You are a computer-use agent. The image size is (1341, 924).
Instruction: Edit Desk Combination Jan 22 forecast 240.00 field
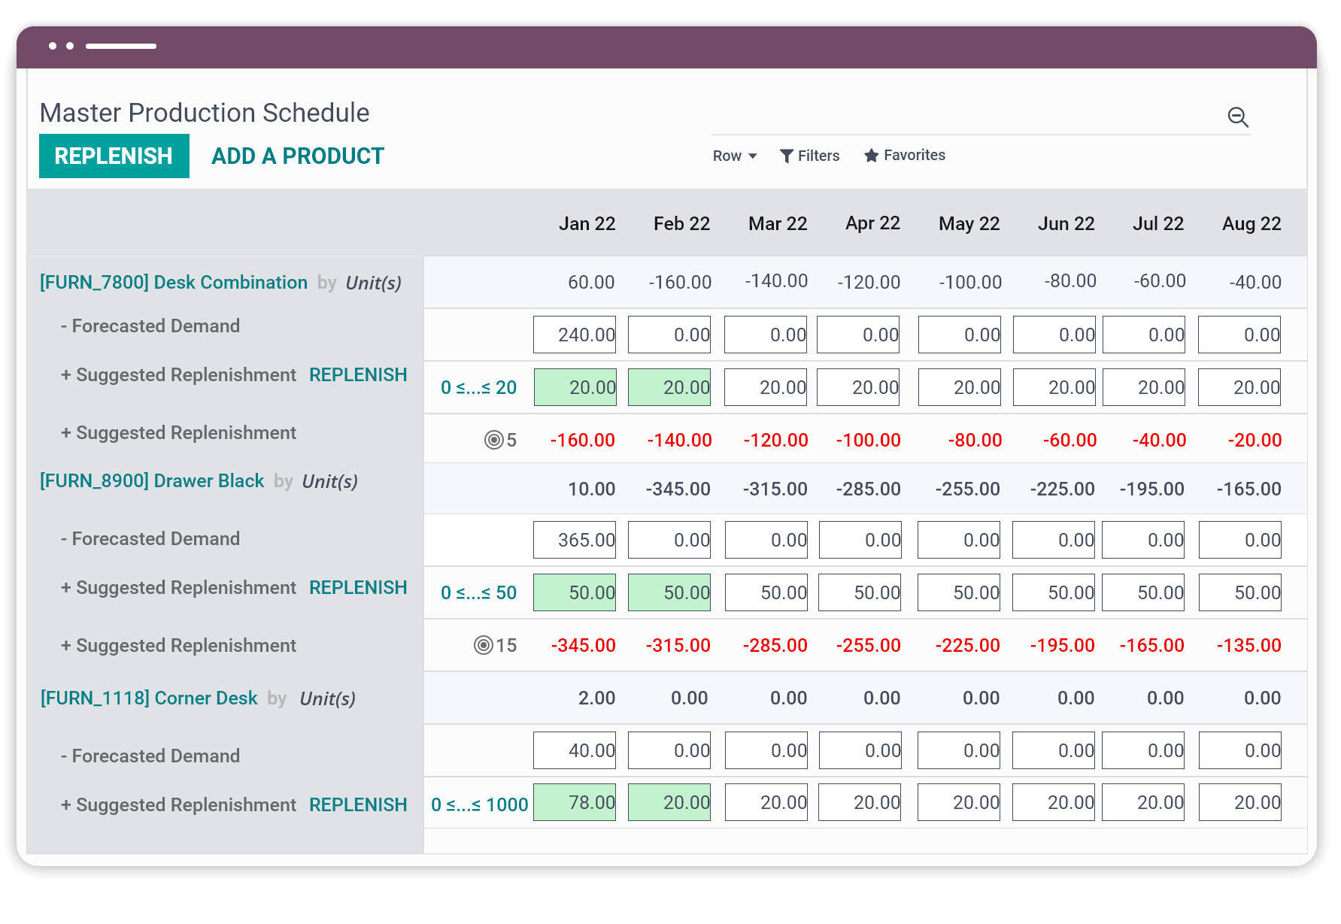coord(575,335)
